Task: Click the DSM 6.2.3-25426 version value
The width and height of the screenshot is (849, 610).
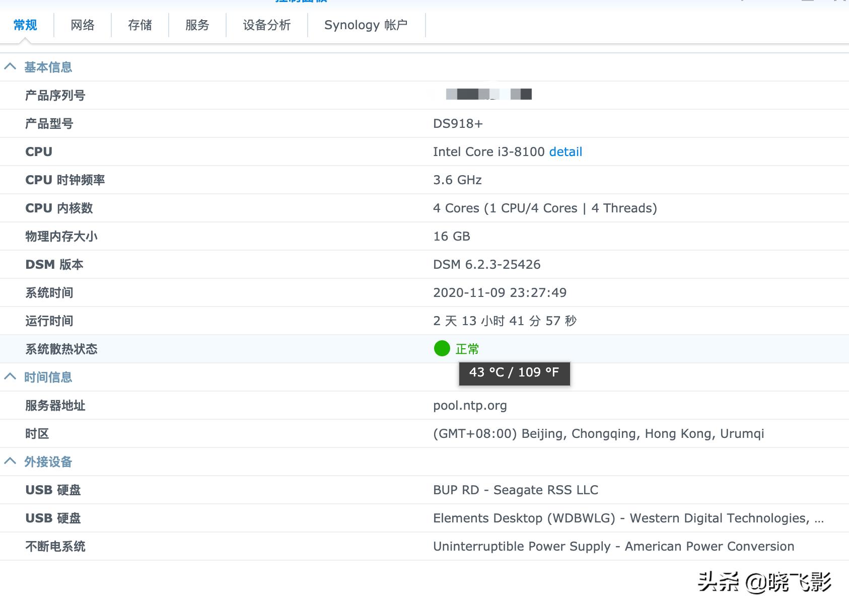Action: click(x=486, y=265)
